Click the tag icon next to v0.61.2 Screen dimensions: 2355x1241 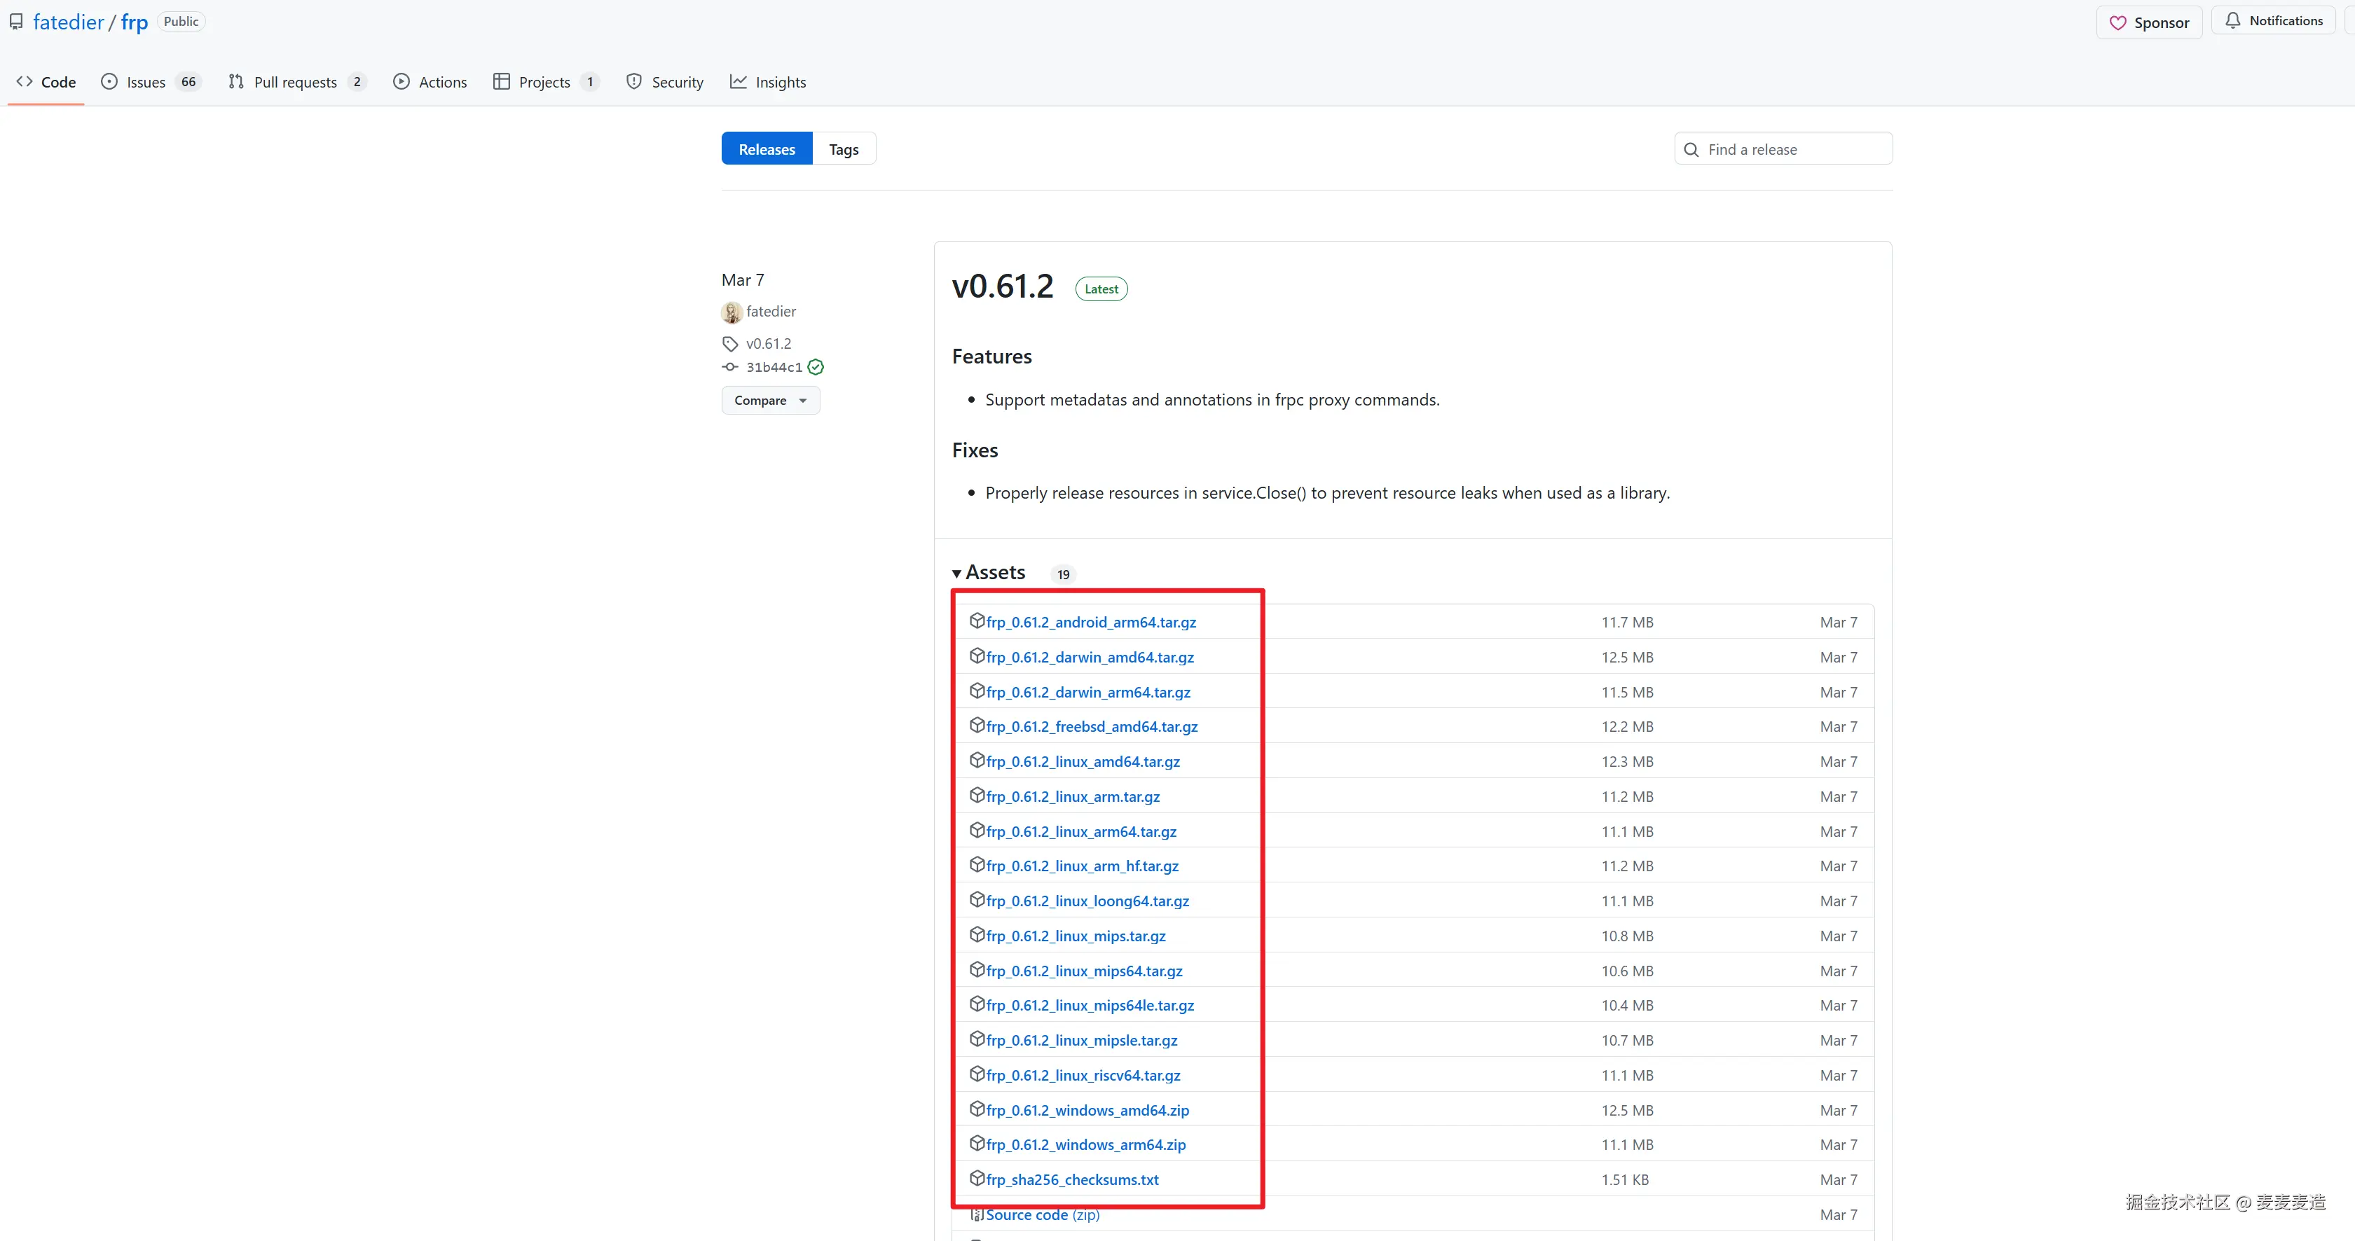point(729,344)
